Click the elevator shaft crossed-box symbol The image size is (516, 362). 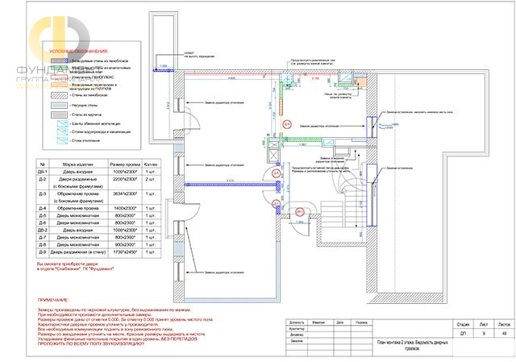(x=274, y=154)
